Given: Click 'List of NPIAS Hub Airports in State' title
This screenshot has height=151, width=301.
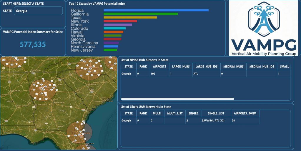Looking at the screenshot, I should [x=144, y=60].
